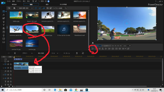Click the library search magnifier icon
The image size is (164, 92).
66,8
